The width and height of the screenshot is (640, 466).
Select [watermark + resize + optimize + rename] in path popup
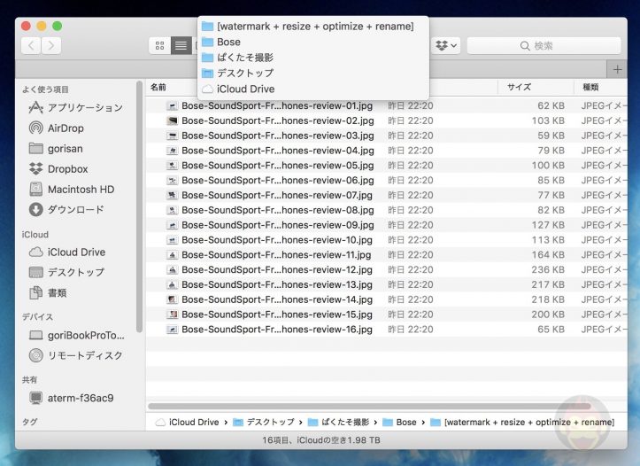point(313,27)
